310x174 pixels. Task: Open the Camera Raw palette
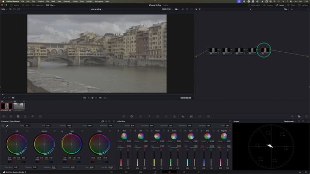[4, 116]
